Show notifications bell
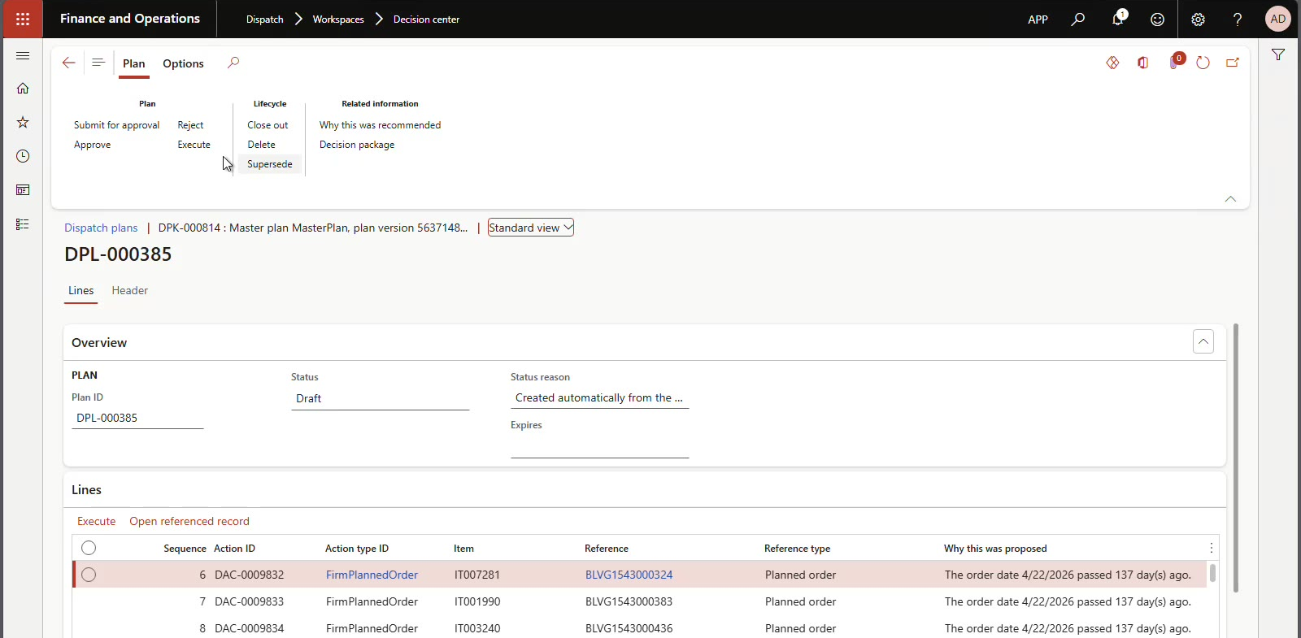The image size is (1301, 638). pos(1118,19)
